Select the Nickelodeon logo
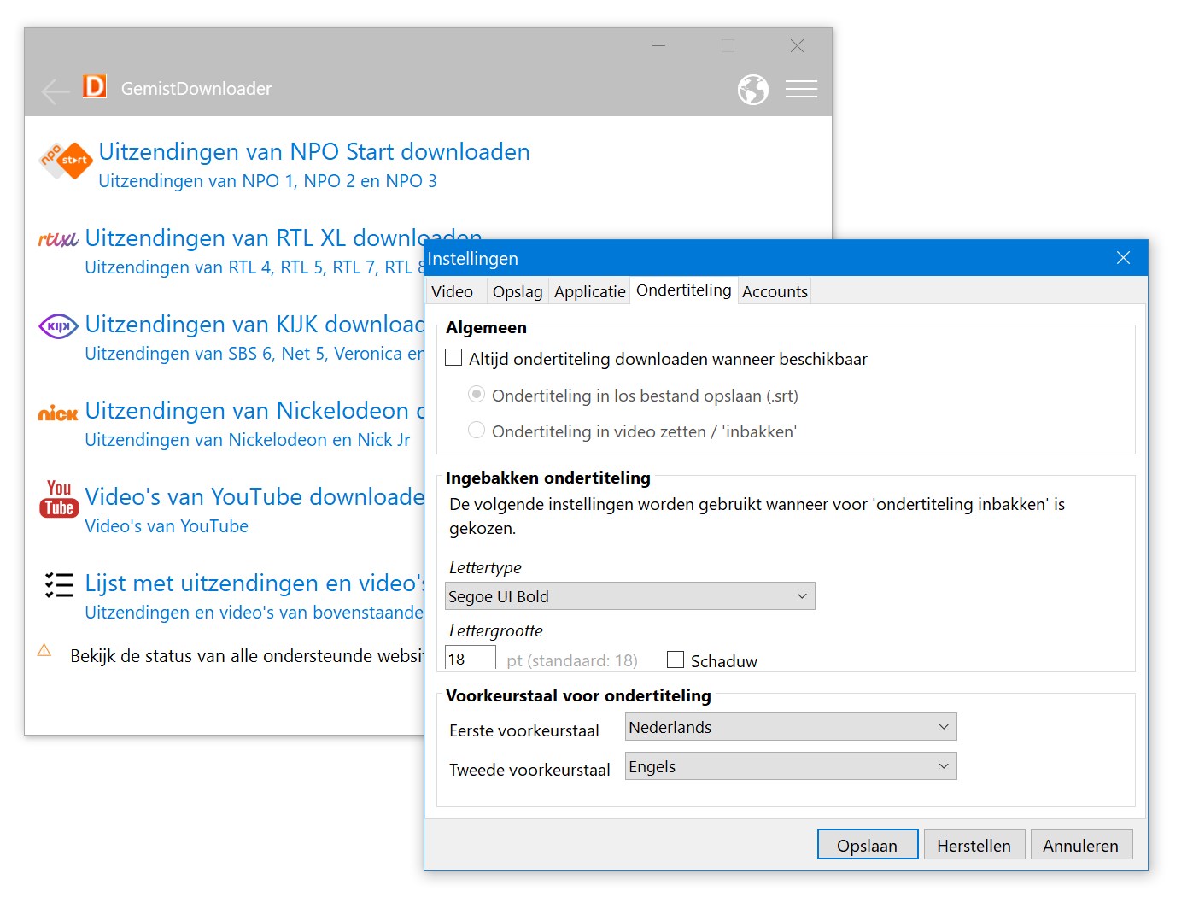Image resolution: width=1199 pixels, height=897 pixels. tap(56, 413)
